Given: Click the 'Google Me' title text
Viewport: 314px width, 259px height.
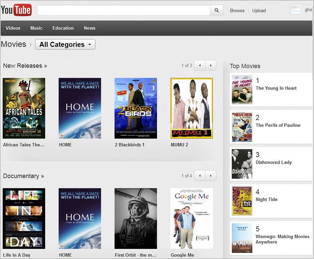Looking at the screenshot, I should point(182,255).
